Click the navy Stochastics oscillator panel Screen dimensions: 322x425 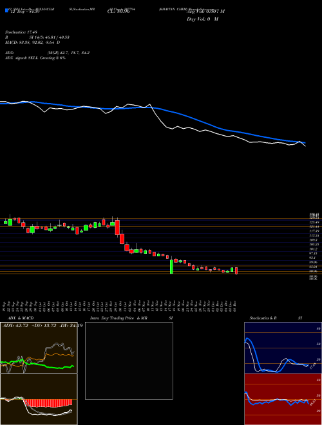pos(283,348)
